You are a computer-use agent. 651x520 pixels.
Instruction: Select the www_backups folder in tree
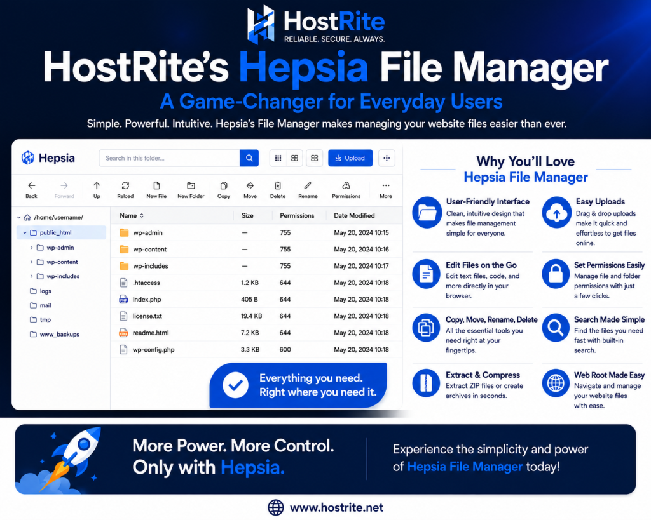click(55, 334)
